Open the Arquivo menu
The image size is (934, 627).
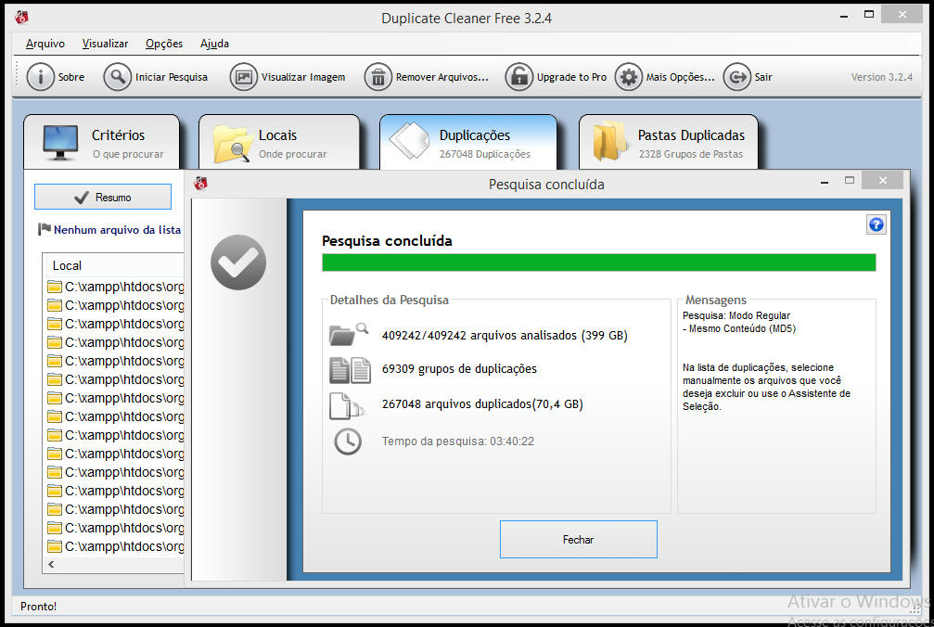(x=45, y=44)
